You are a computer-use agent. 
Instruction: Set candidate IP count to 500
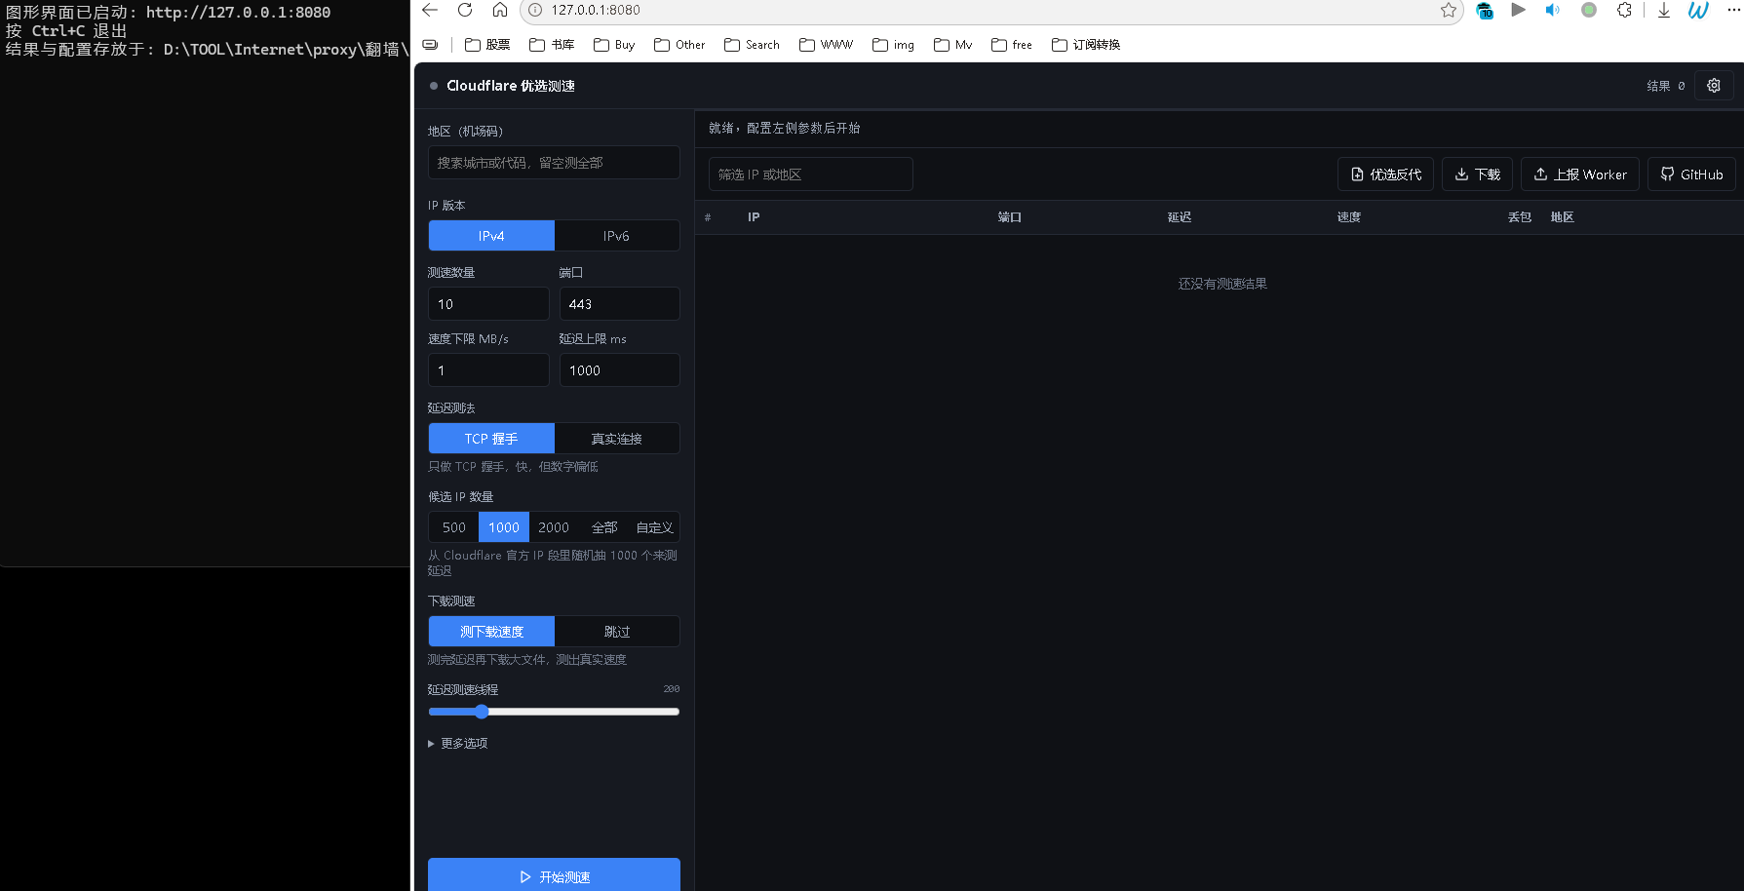coord(454,527)
